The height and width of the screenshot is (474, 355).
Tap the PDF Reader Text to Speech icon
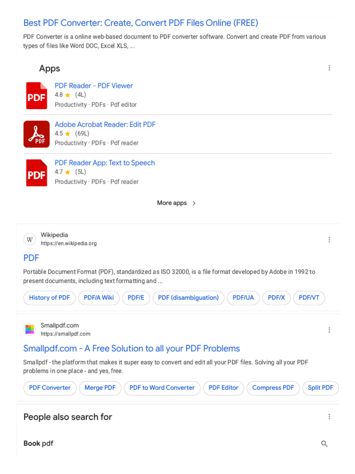click(x=36, y=173)
